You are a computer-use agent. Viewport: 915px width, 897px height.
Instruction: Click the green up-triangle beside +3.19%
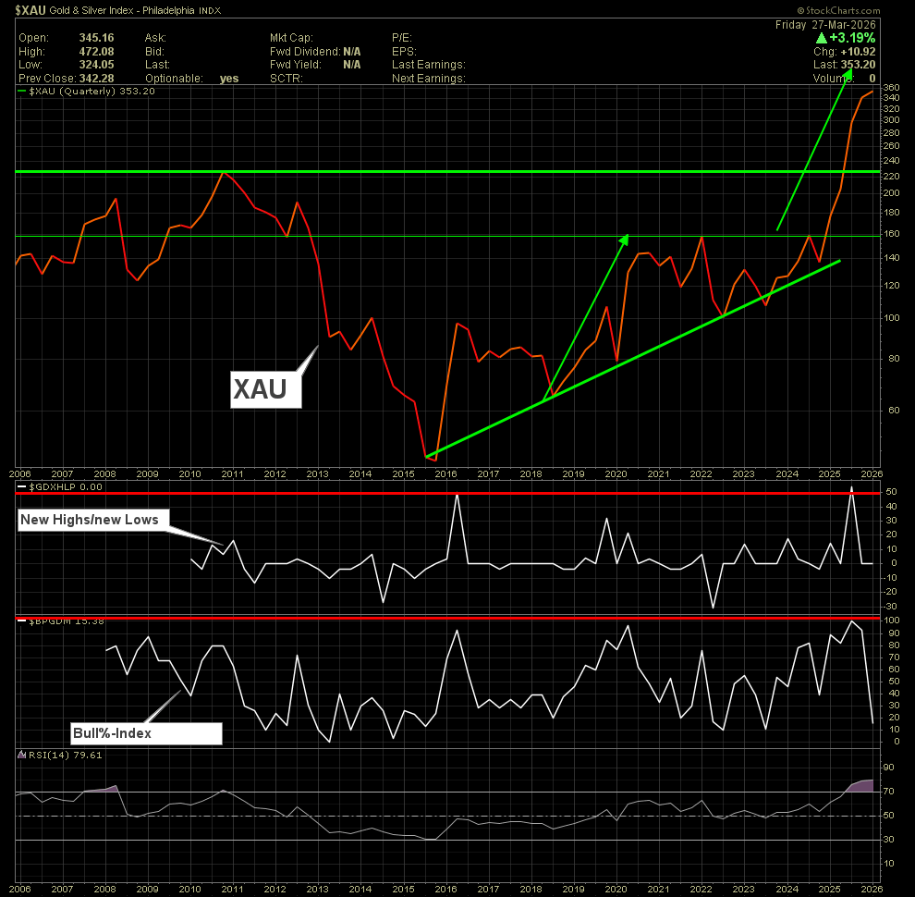[821, 38]
